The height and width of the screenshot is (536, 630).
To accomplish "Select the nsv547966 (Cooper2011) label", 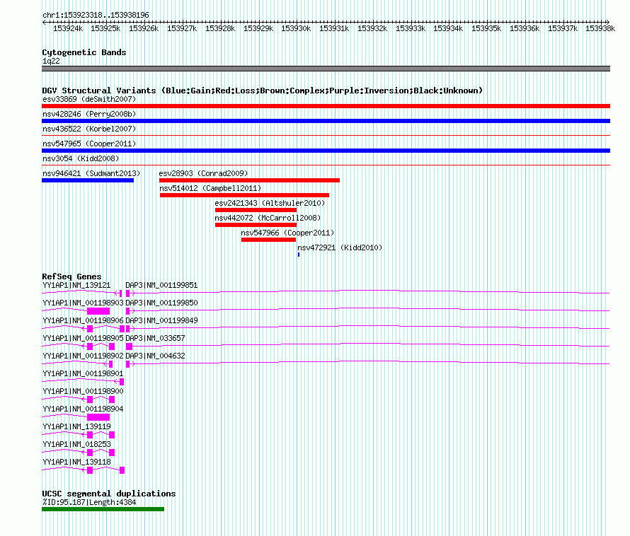I will [x=287, y=233].
